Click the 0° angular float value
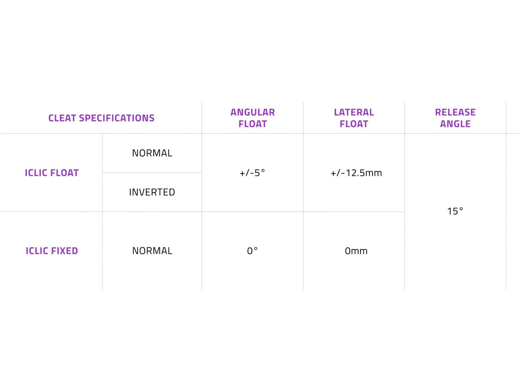Viewport: 521px width, 391px height. tap(252, 251)
